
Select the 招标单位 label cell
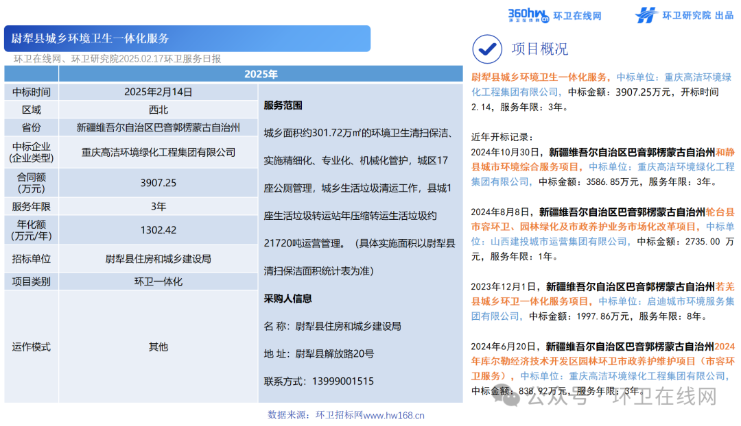click(31, 258)
